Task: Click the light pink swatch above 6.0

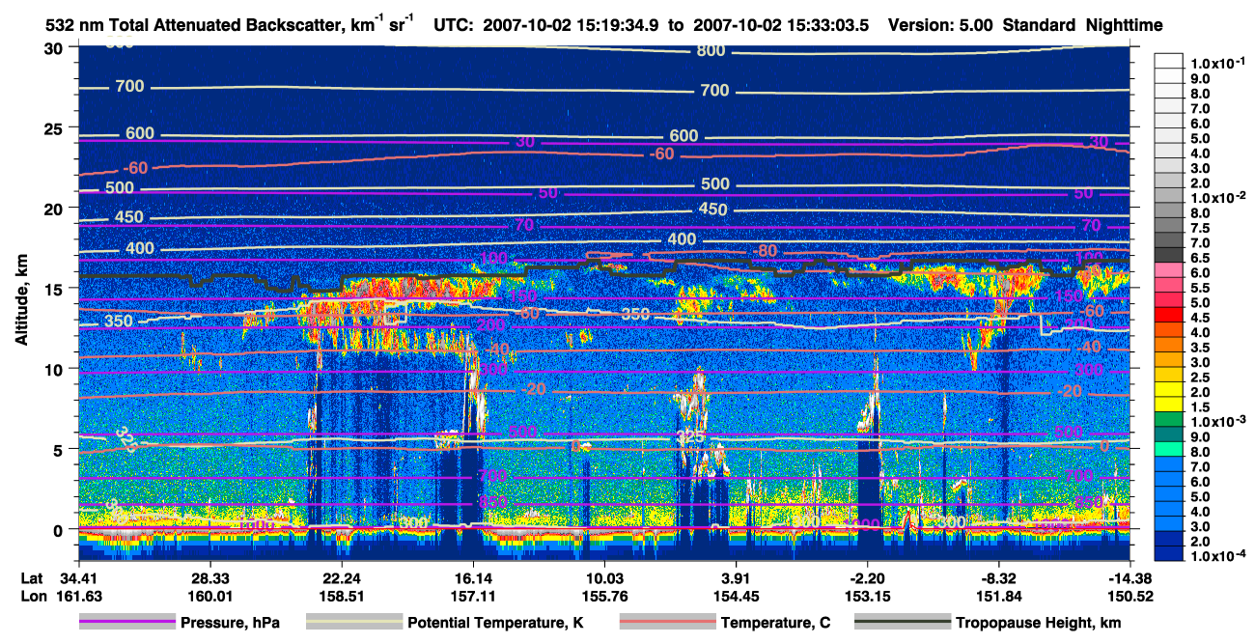Action: 1169,271
